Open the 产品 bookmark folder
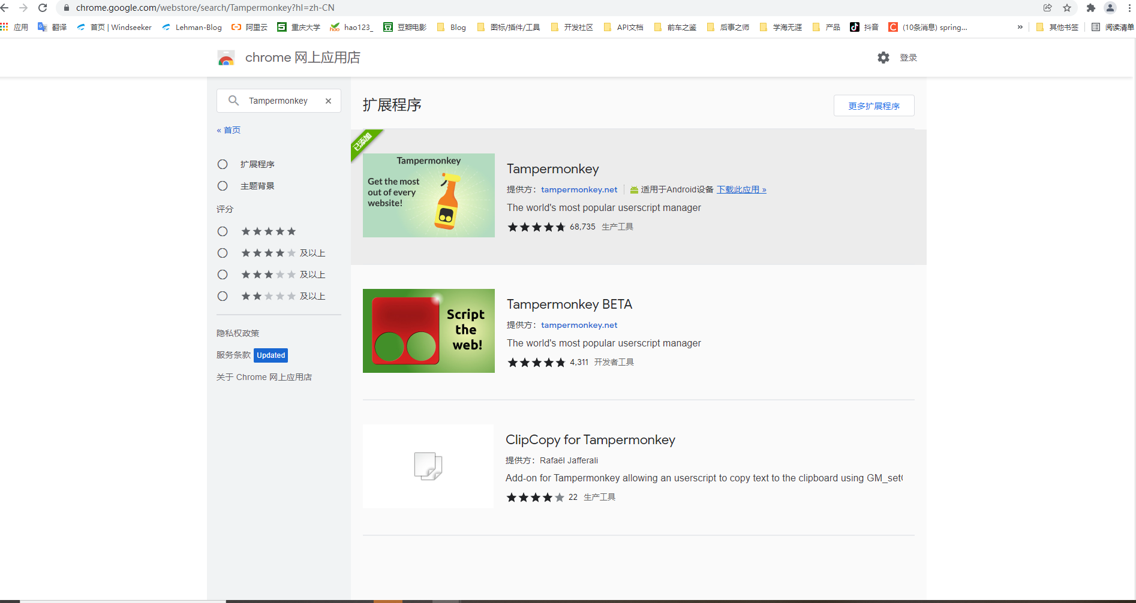The image size is (1136, 603). click(826, 27)
